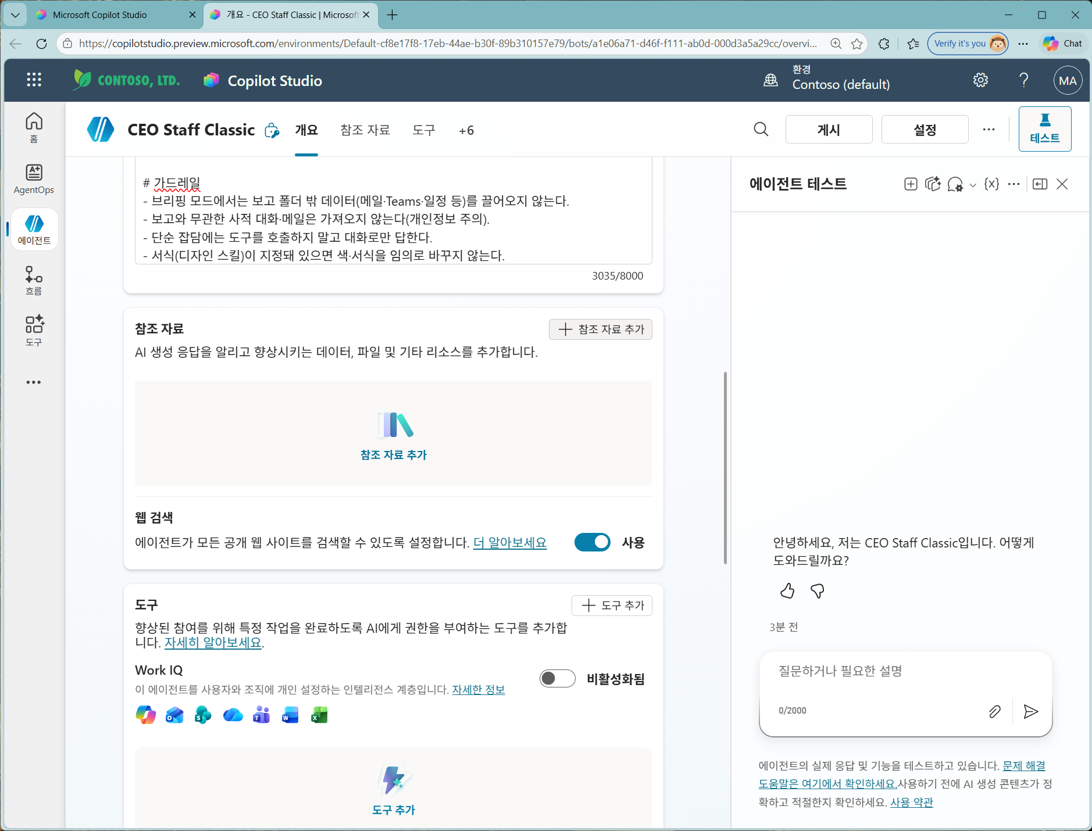The width and height of the screenshot is (1092, 831).
Task: Open variables {x} icon in test panel
Action: (x=991, y=184)
